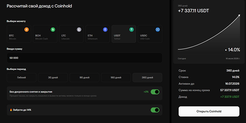Choose the Гибкий period option
The width and height of the screenshot is (246, 123).
click(22, 78)
